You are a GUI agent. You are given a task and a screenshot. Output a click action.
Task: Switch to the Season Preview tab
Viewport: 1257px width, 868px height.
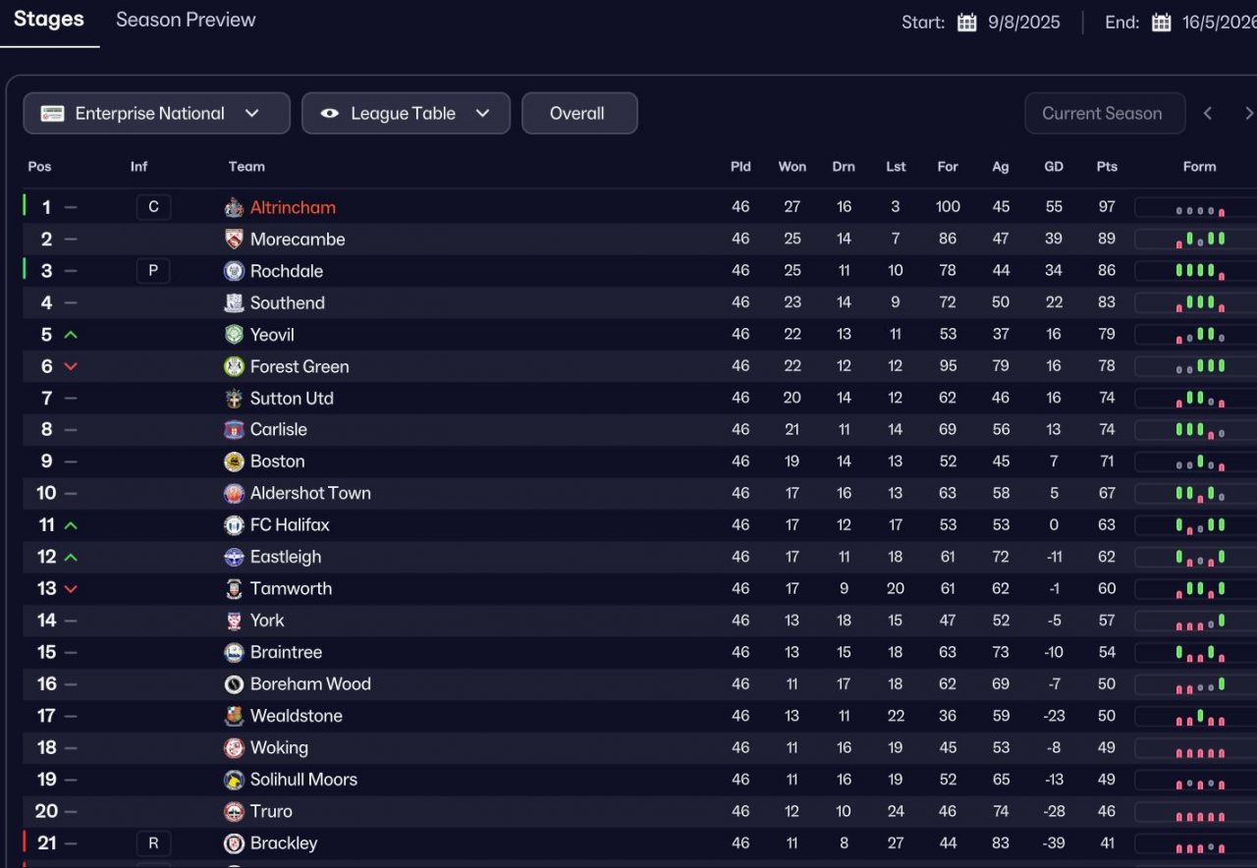(186, 20)
